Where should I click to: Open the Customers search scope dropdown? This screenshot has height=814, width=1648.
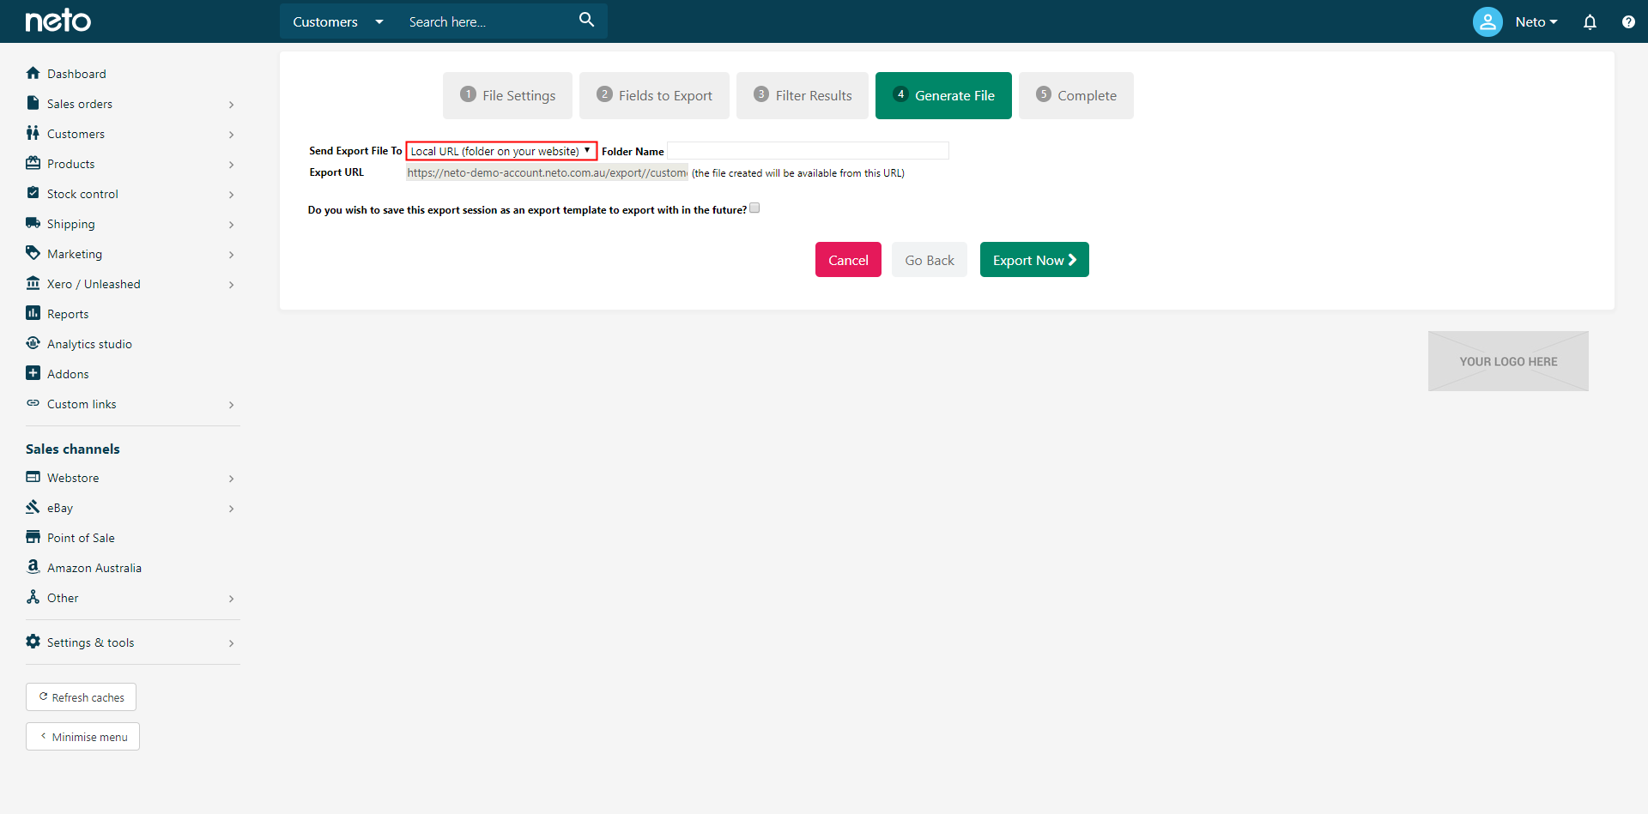(x=337, y=21)
